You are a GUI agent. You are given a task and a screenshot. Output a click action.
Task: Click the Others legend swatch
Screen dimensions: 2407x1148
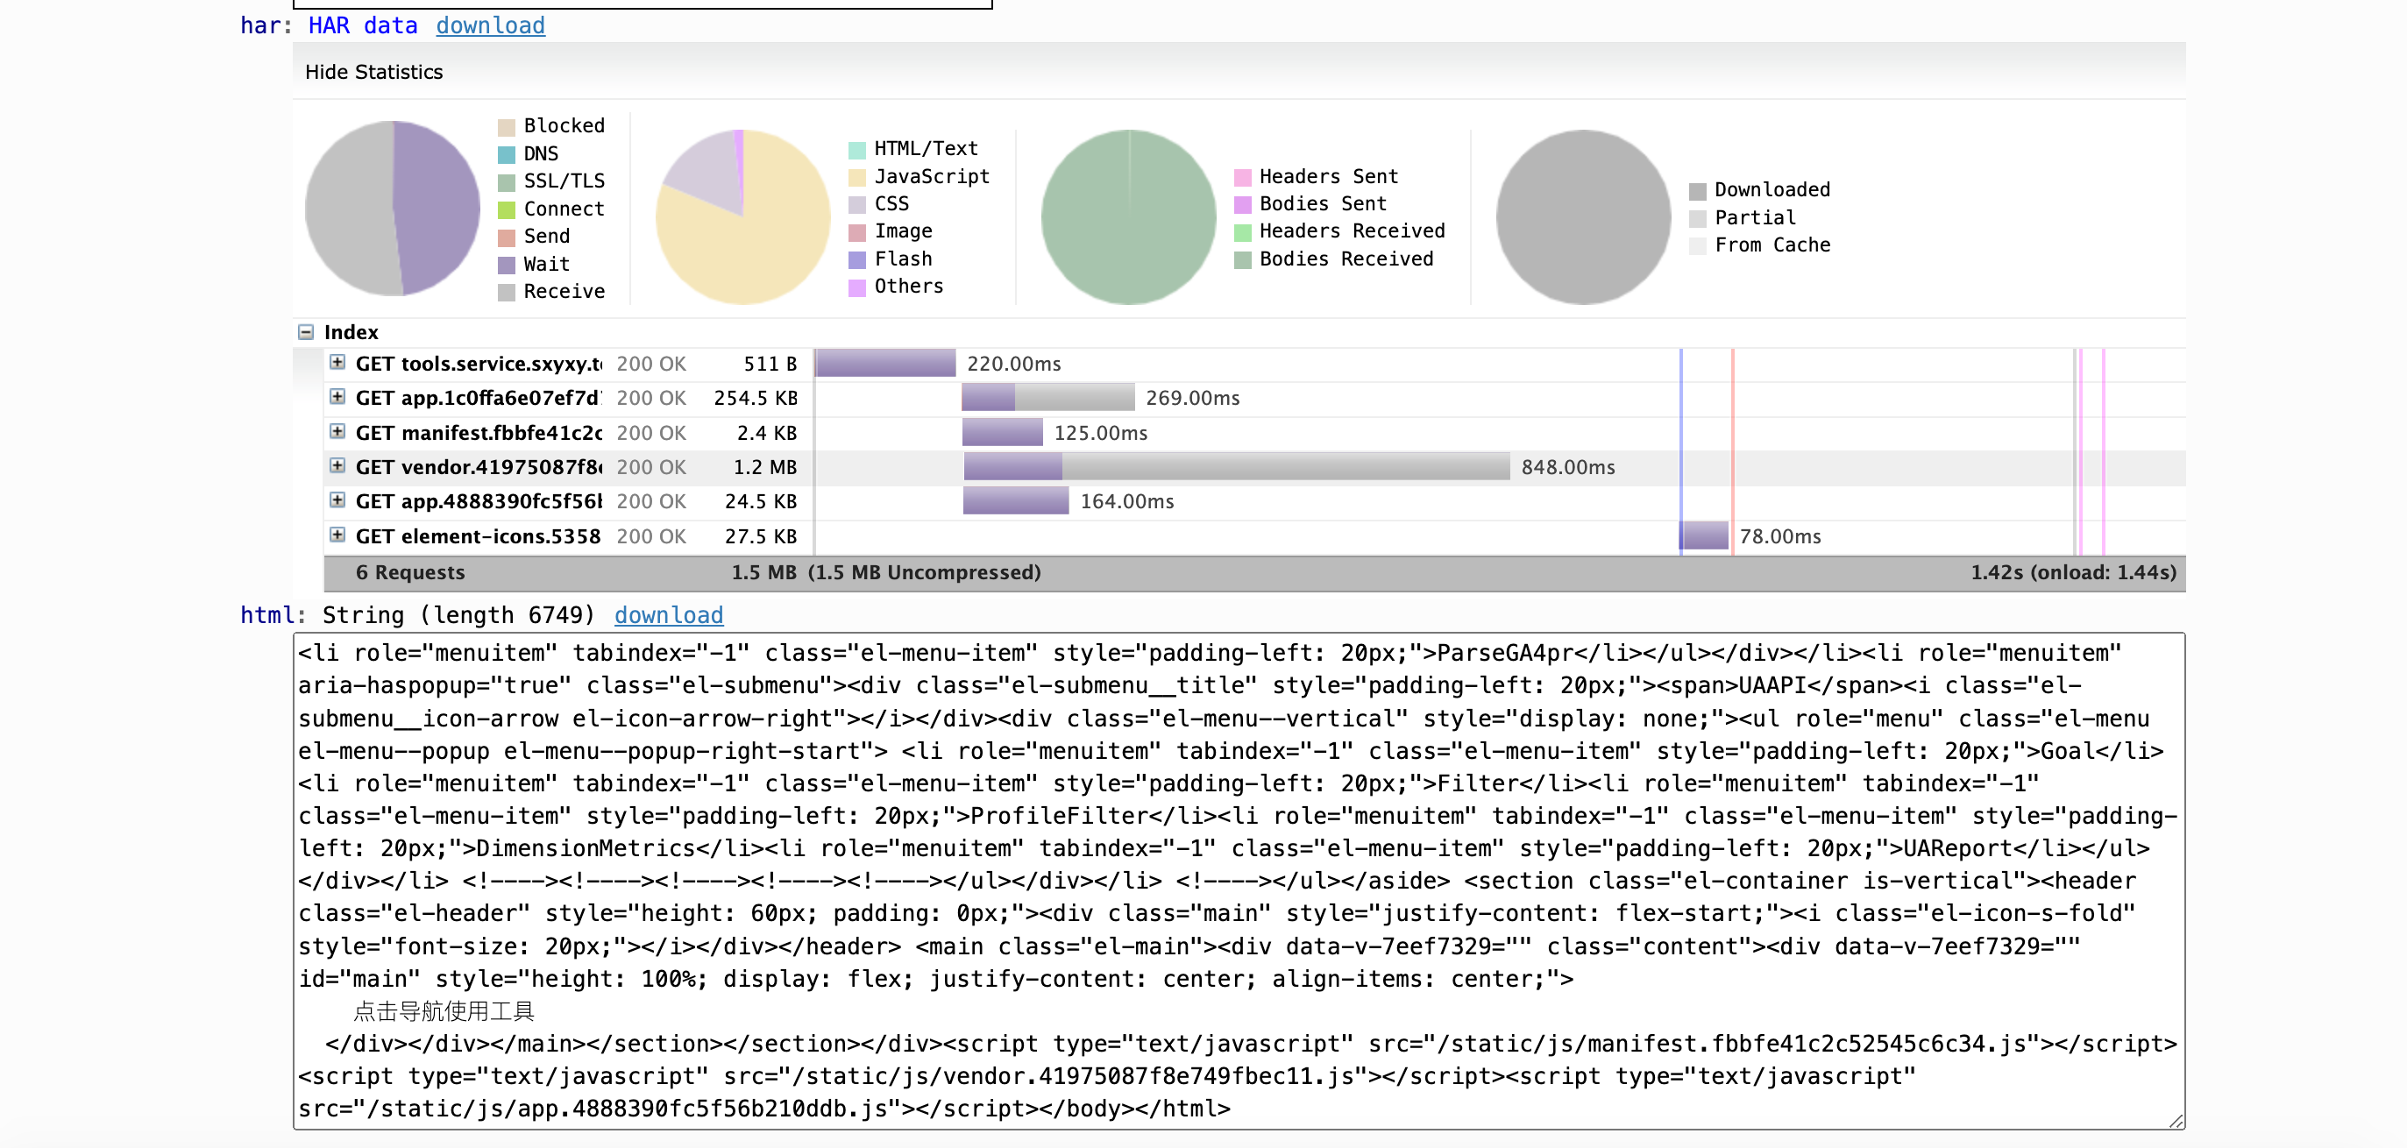tap(857, 287)
